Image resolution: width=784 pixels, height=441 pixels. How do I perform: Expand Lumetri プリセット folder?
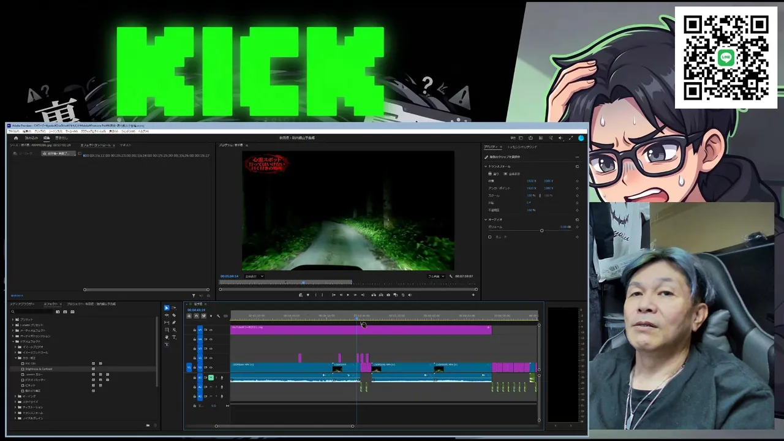13,325
